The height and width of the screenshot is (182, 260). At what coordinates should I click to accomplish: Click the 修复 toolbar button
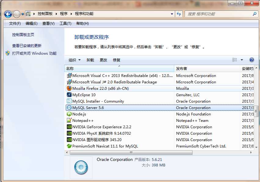click(116, 60)
